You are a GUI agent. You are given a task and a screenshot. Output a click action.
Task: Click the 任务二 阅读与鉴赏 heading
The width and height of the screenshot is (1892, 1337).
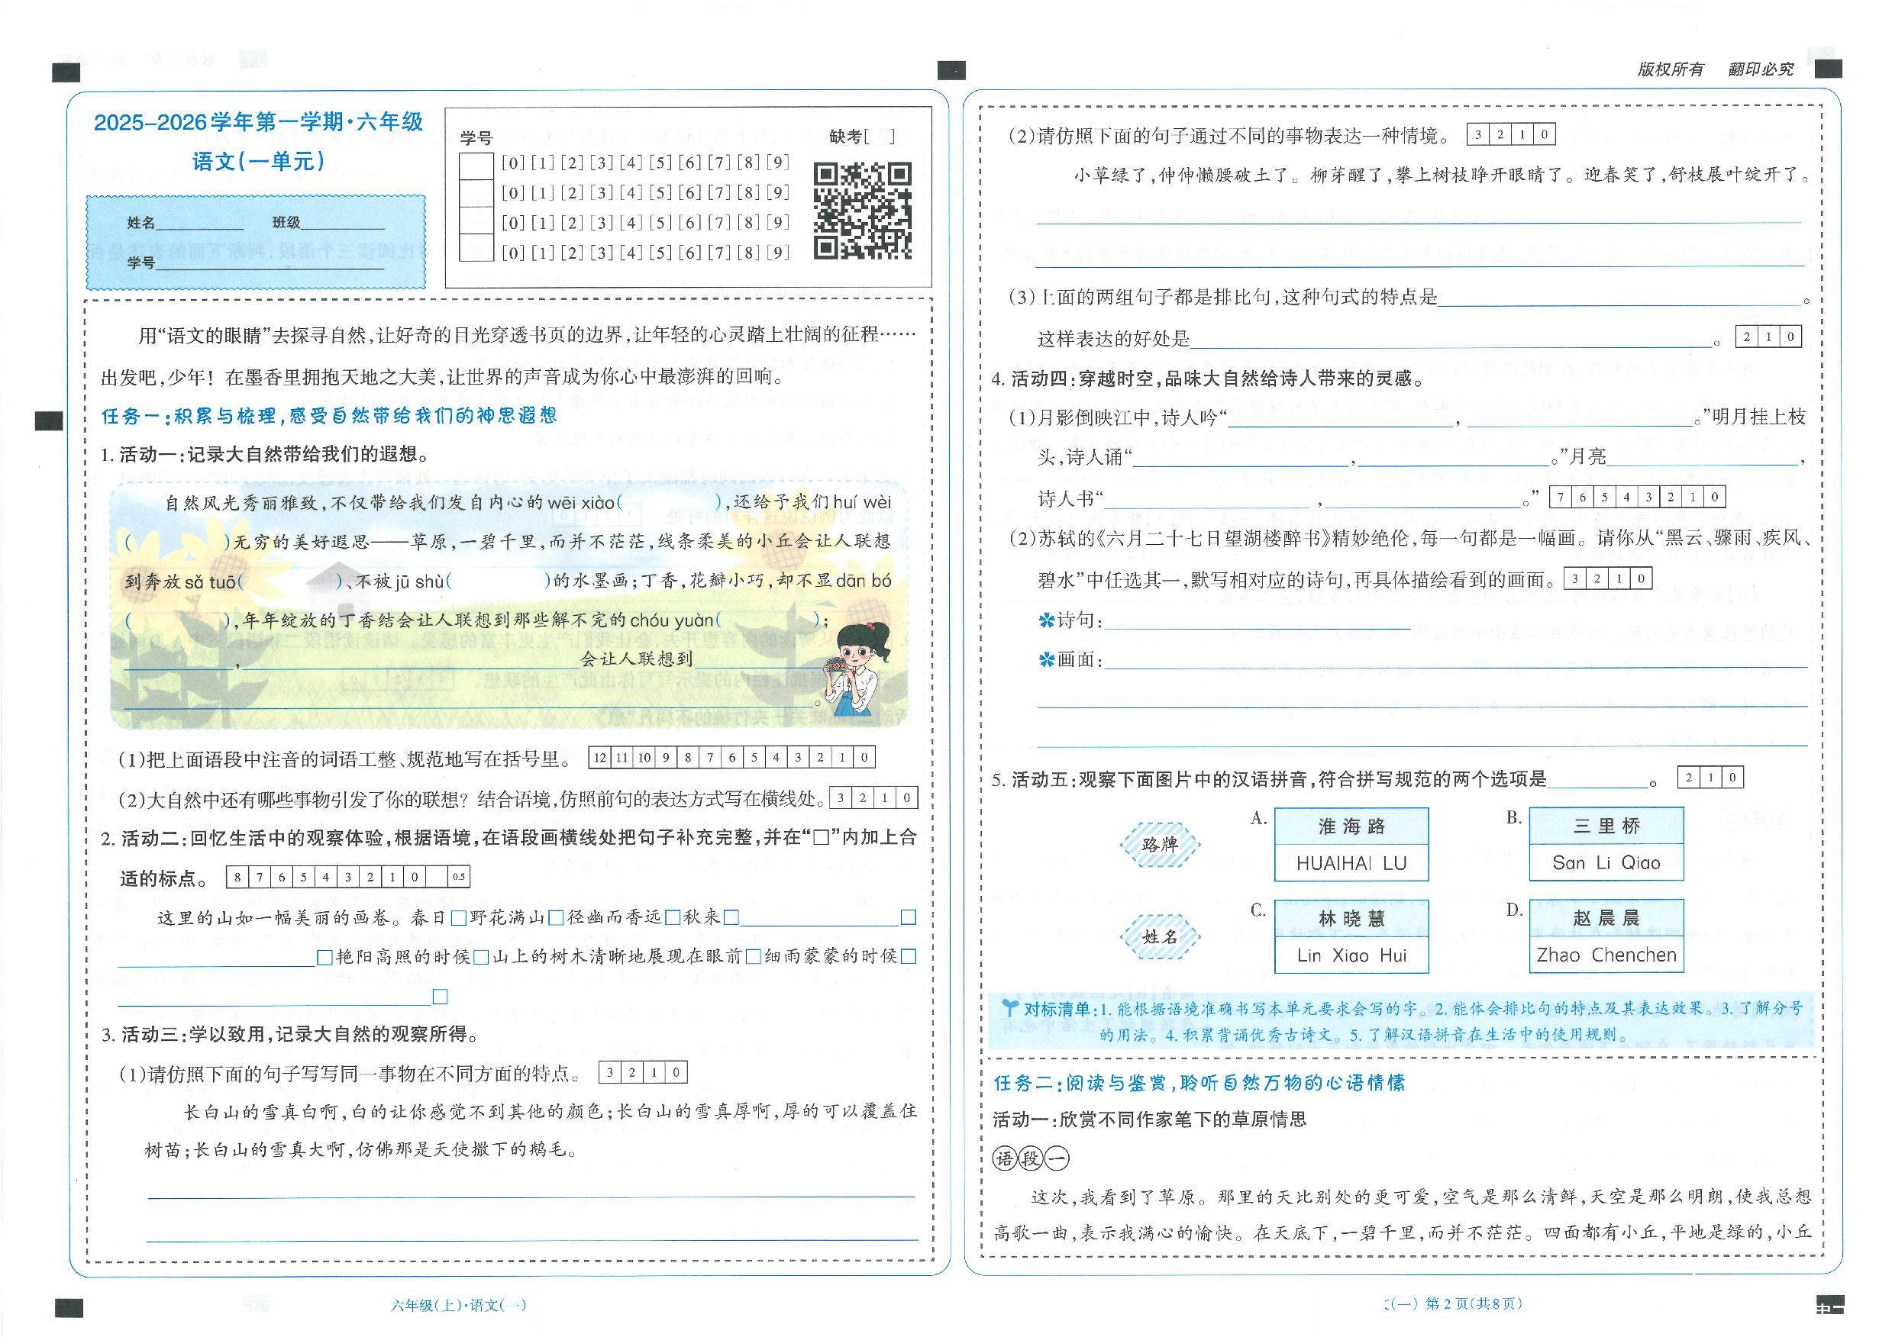point(1199,1082)
